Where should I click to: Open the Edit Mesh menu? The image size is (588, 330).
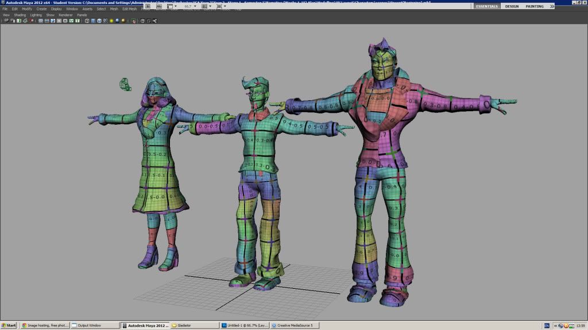[x=129, y=9]
